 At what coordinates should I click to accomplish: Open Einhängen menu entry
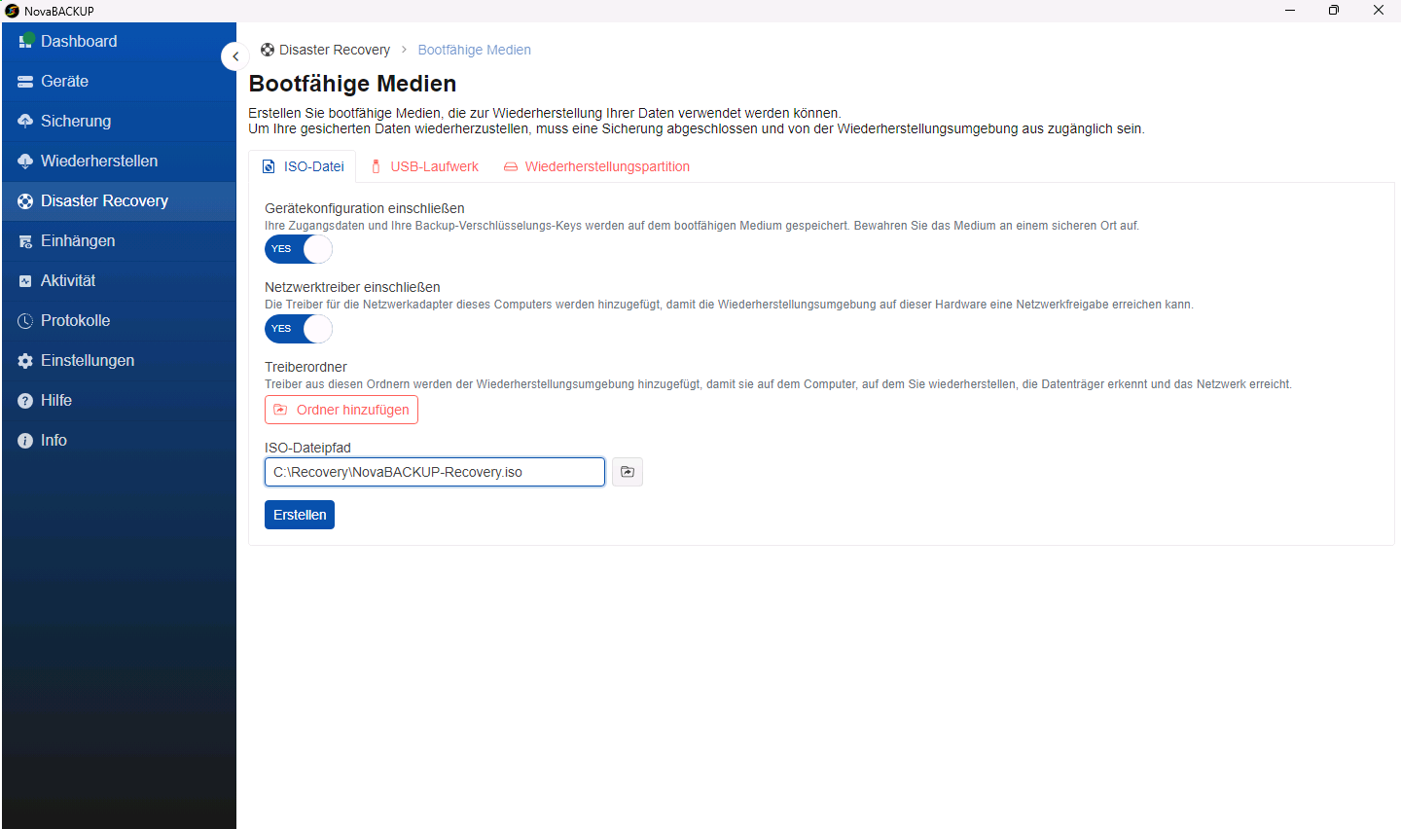(x=119, y=241)
